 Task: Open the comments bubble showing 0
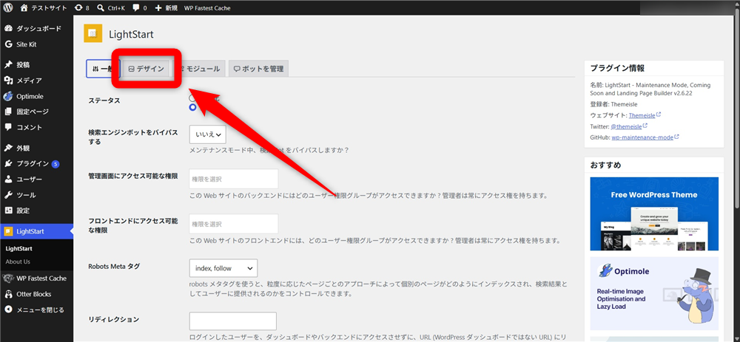(x=139, y=7)
